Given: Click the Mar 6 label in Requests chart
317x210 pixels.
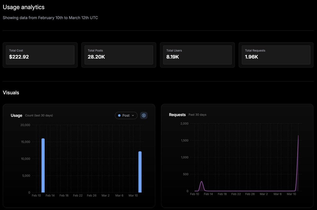Looking at the screenshot, I should [278, 194].
